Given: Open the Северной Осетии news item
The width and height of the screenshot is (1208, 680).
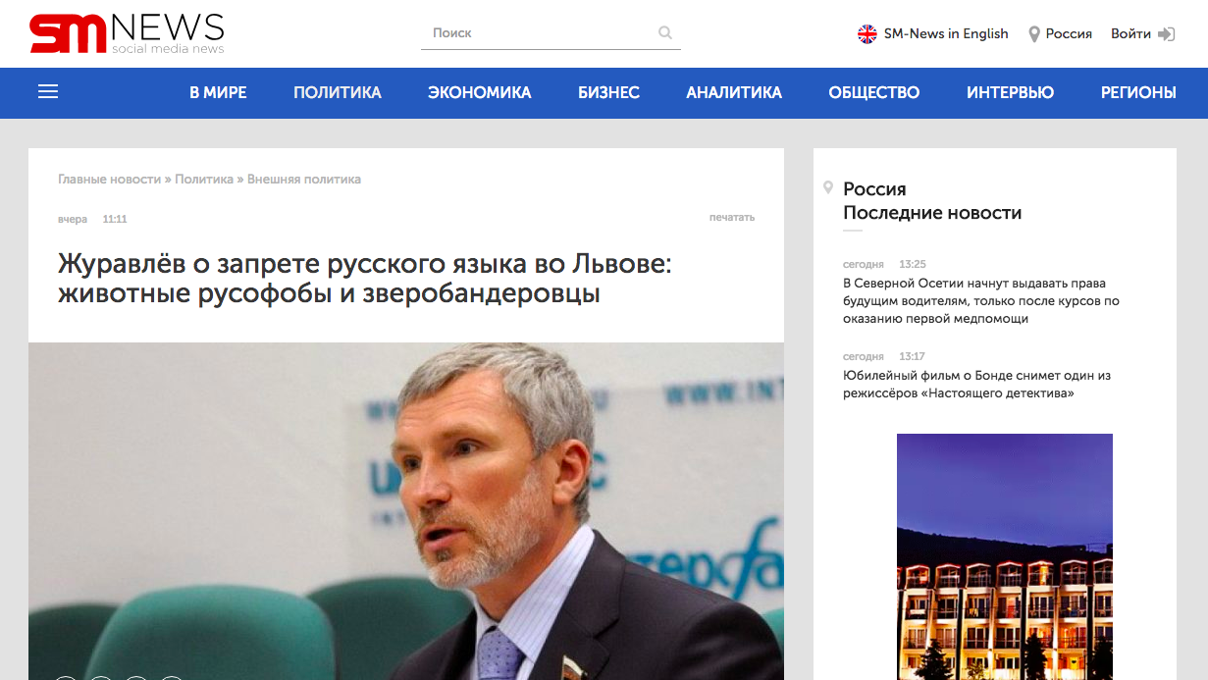Looking at the screenshot, I should click(x=981, y=301).
